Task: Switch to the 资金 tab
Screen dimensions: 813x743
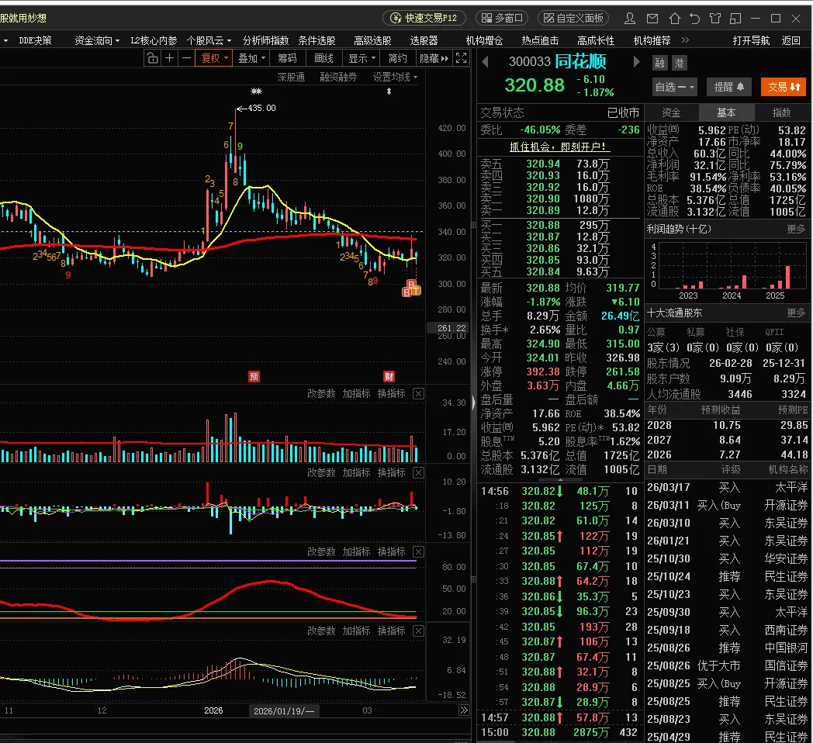Action: coord(671,112)
